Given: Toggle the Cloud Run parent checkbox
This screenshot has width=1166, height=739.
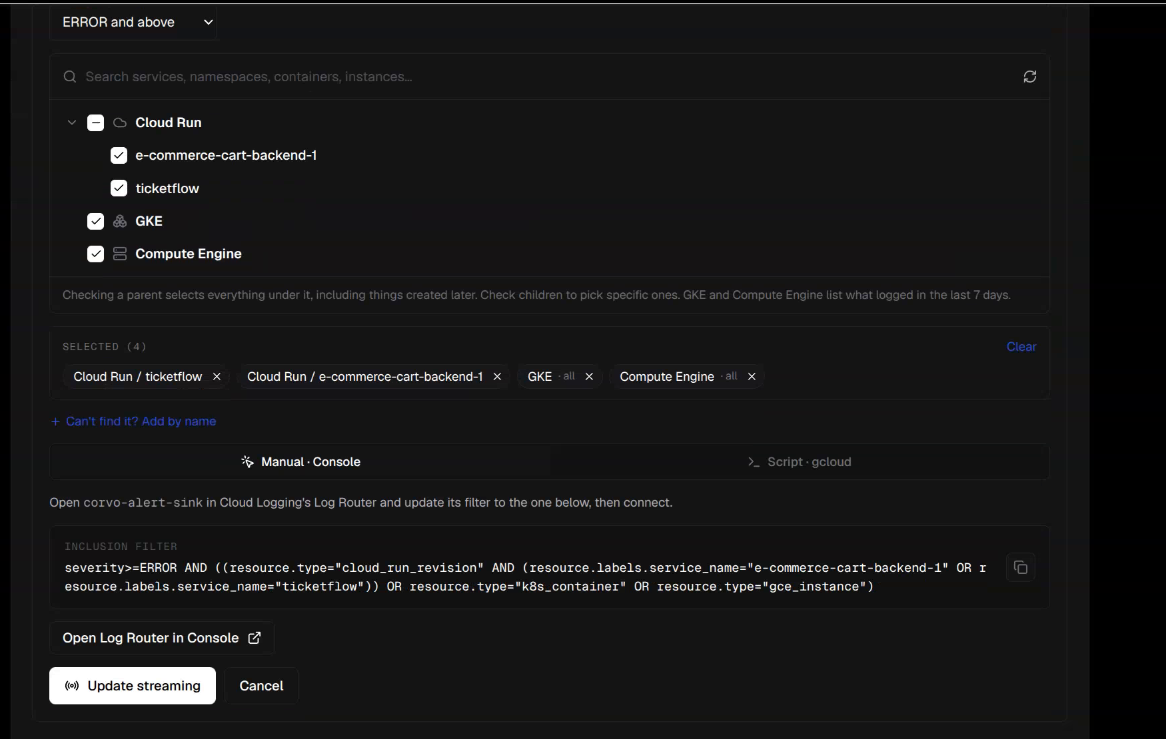Looking at the screenshot, I should click(x=95, y=123).
